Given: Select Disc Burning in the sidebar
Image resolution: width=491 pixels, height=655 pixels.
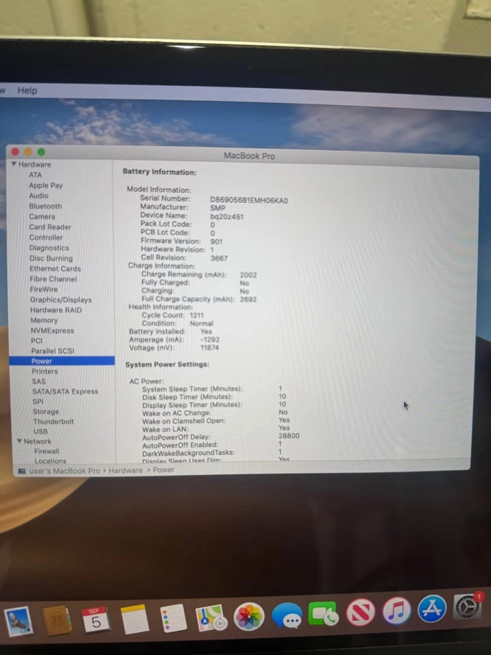Looking at the screenshot, I should click(51, 258).
